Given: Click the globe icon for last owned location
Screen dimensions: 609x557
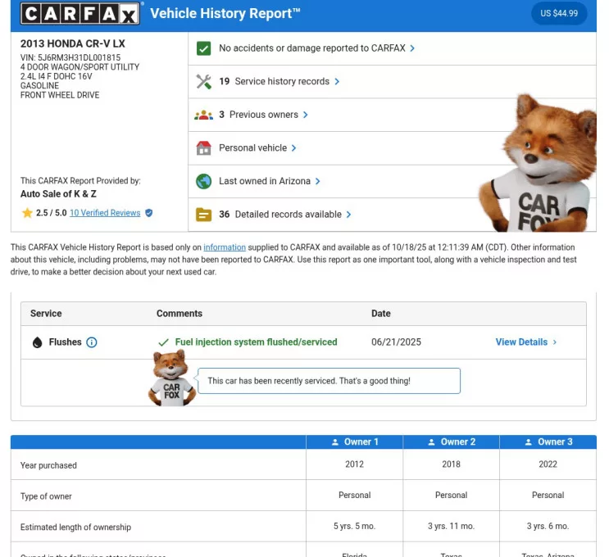Looking at the screenshot, I should point(204,181).
